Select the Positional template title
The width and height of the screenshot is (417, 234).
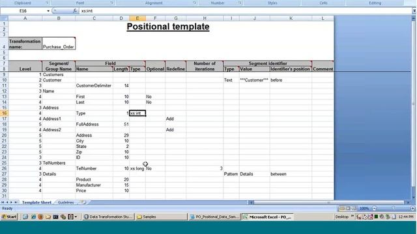(x=168, y=27)
